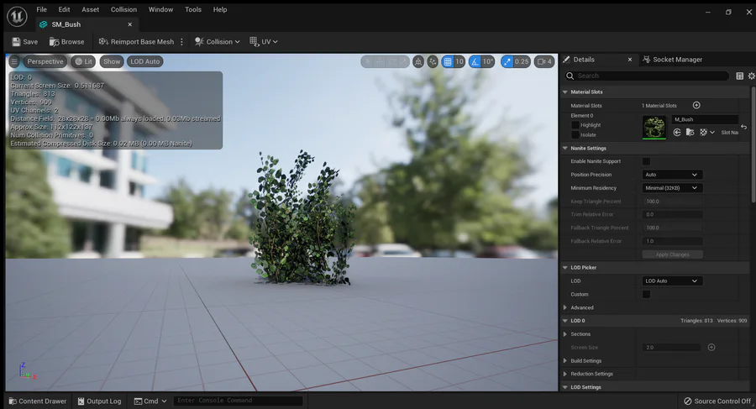This screenshot has height=409, width=756.
Task: Open camera speed setting showing 4
Action: [544, 62]
